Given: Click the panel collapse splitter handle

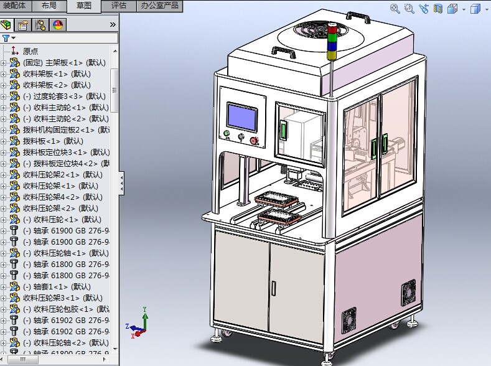Looking at the screenshot, I should click(121, 183).
